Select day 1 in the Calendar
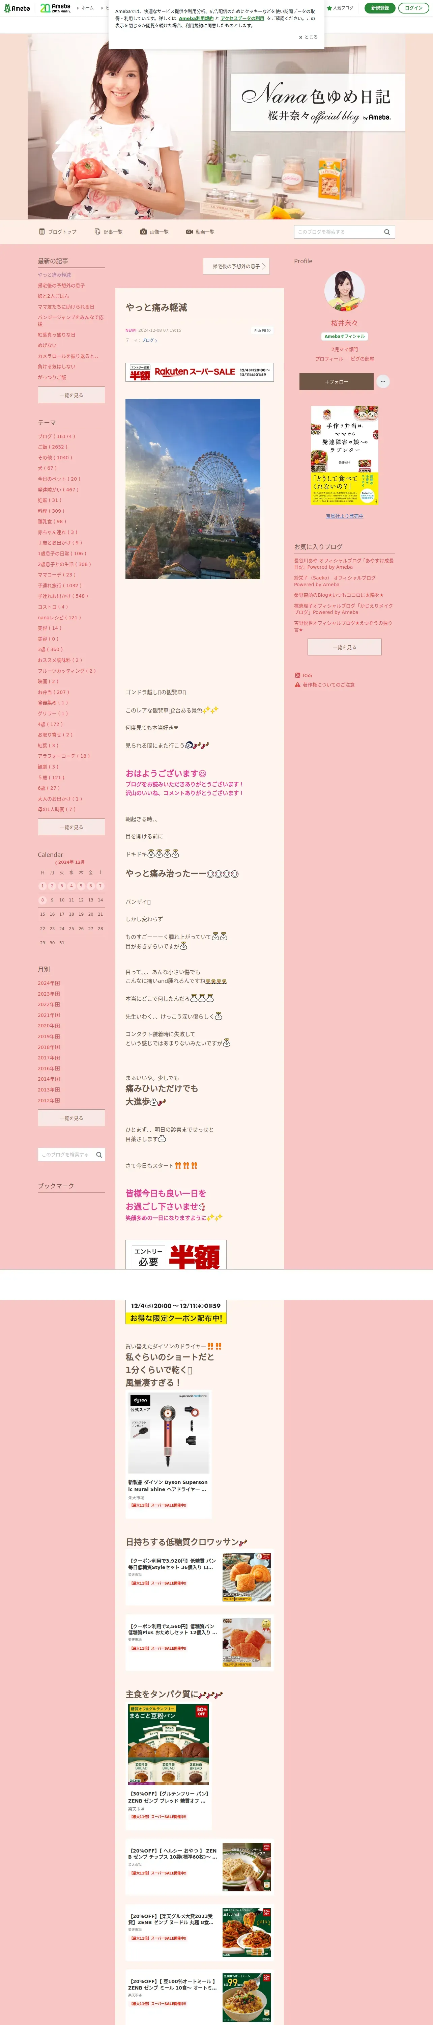The image size is (433, 2025). [42, 886]
